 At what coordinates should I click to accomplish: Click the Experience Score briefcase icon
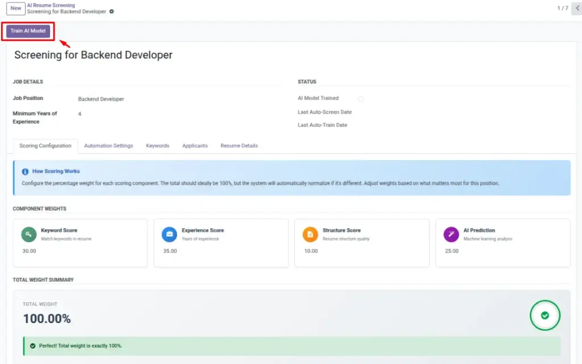(x=169, y=235)
